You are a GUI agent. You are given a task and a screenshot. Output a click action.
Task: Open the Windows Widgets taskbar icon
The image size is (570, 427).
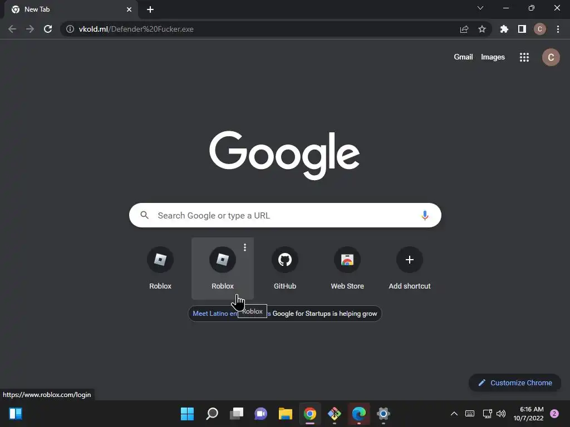(16, 414)
